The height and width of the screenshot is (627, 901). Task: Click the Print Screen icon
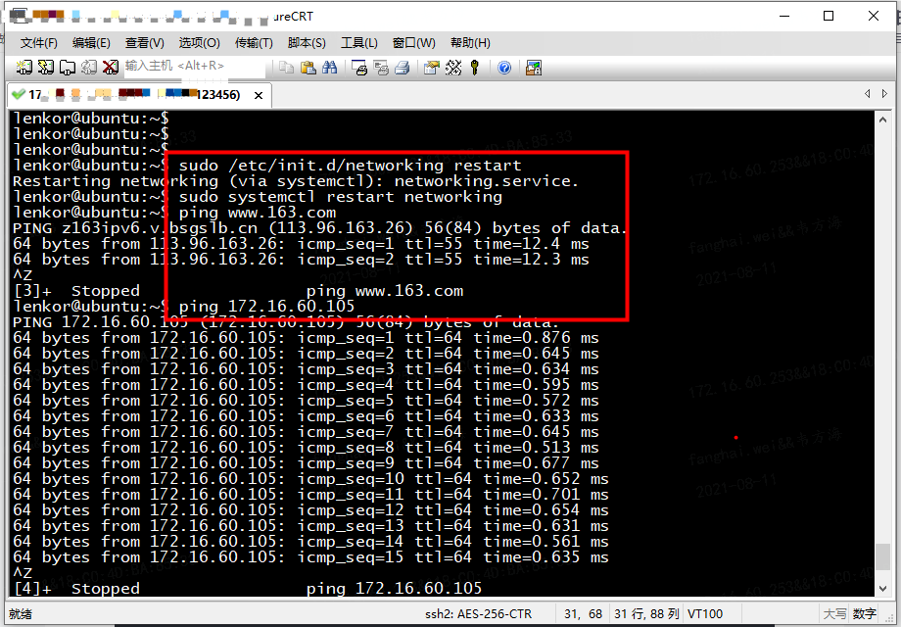[x=359, y=68]
